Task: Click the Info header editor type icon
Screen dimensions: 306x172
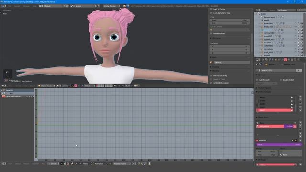Action: point(3,6)
